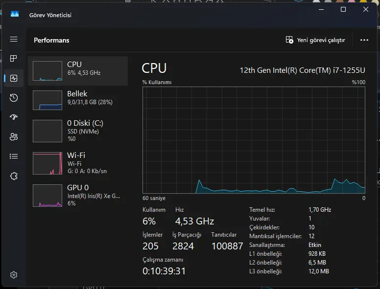
Task: Select the 0 Diski (C:) entry
Action: click(x=78, y=131)
